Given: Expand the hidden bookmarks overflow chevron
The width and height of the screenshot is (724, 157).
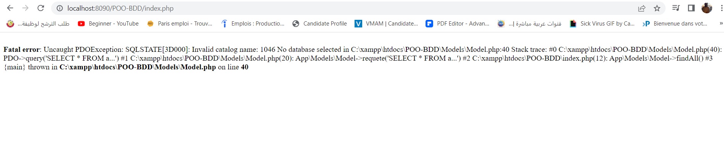Looking at the screenshot, I should (721, 23).
